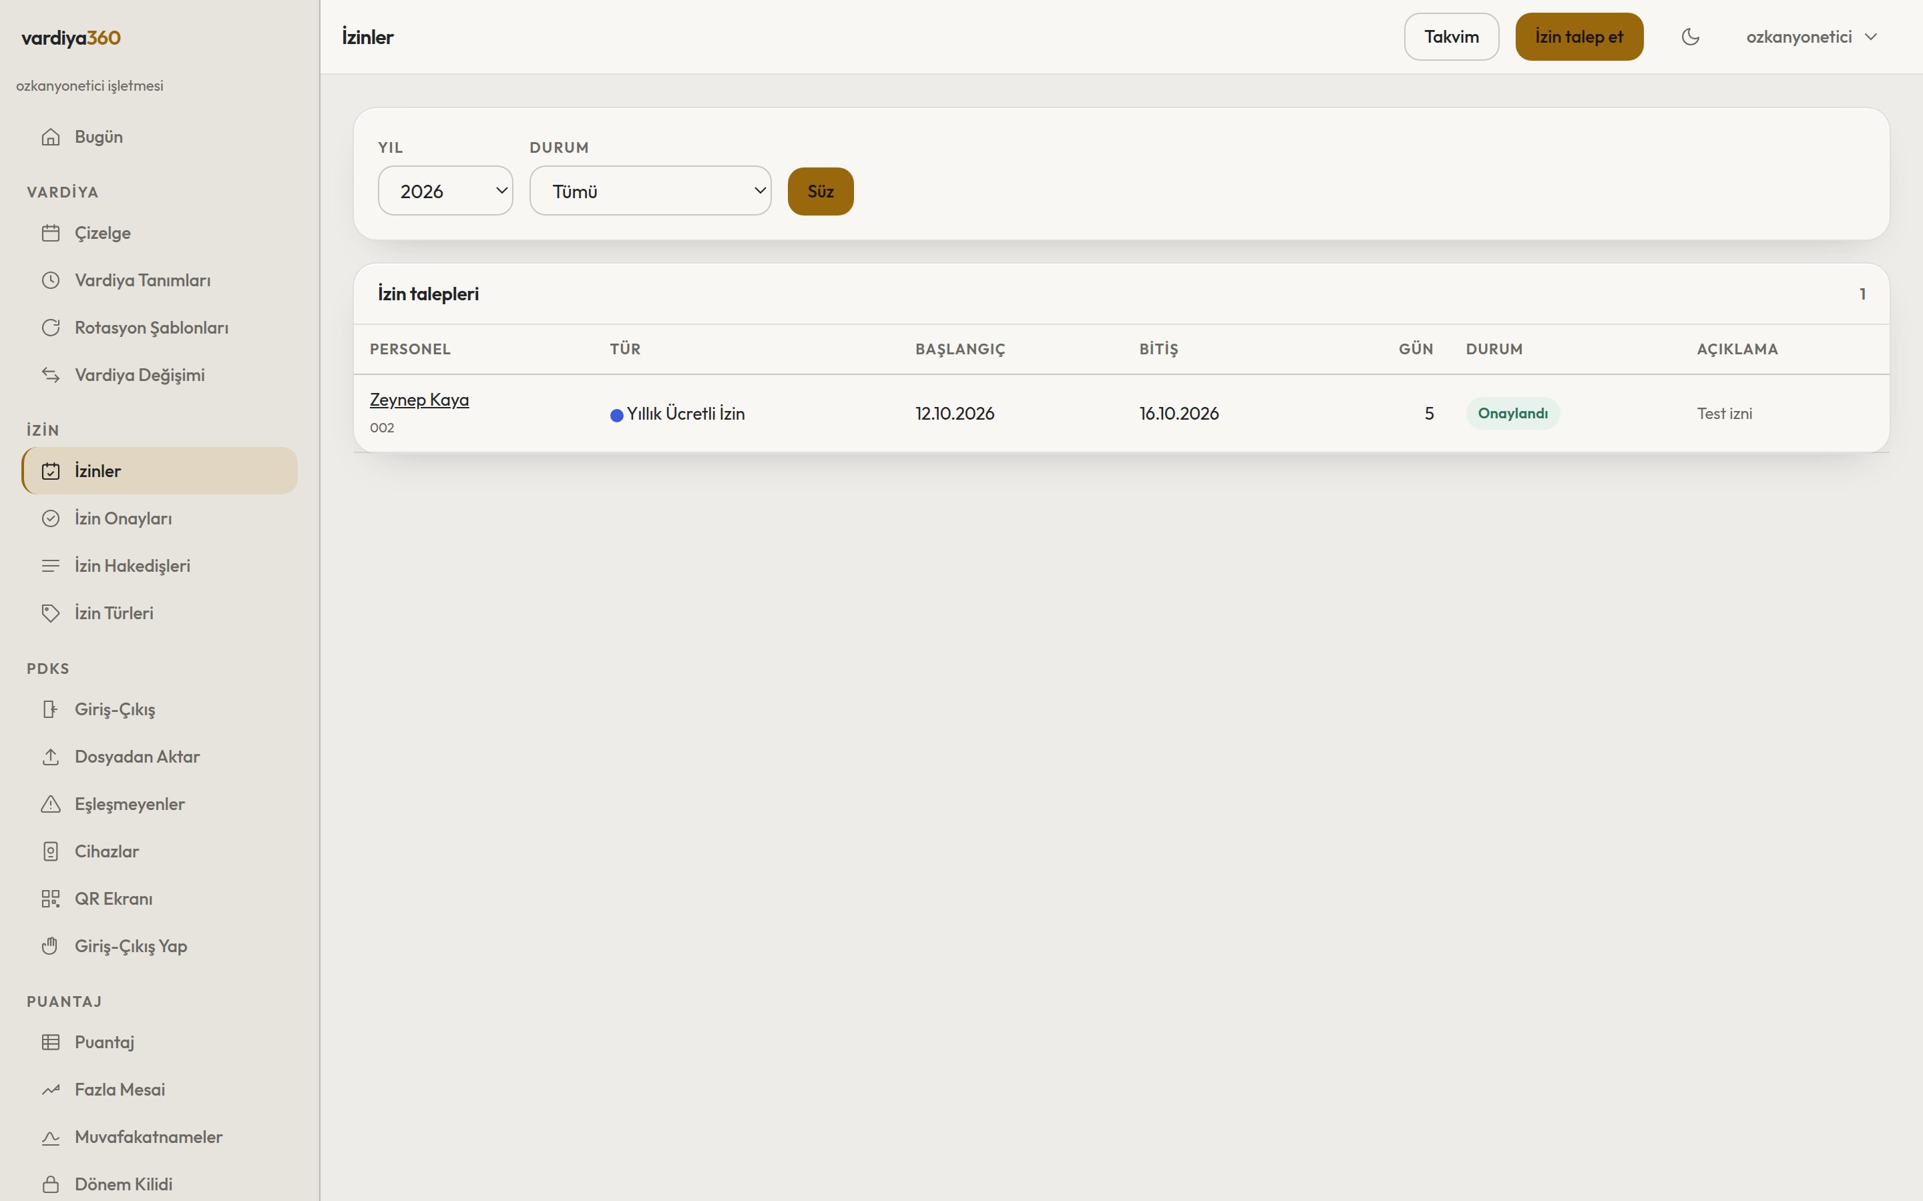The image size is (1923, 1201).
Task: Click the Yıllık Ücretli İzin type text
Action: coord(686,413)
